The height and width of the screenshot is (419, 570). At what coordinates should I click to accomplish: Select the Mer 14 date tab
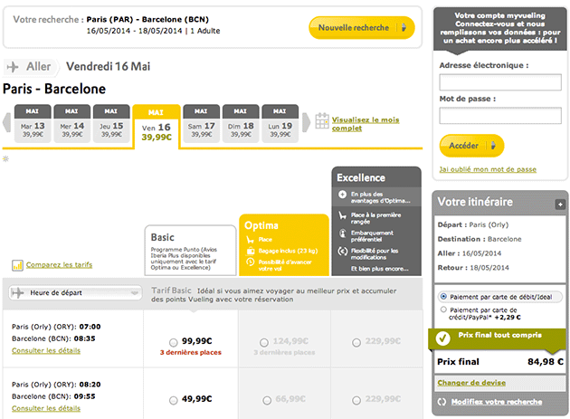[72, 124]
